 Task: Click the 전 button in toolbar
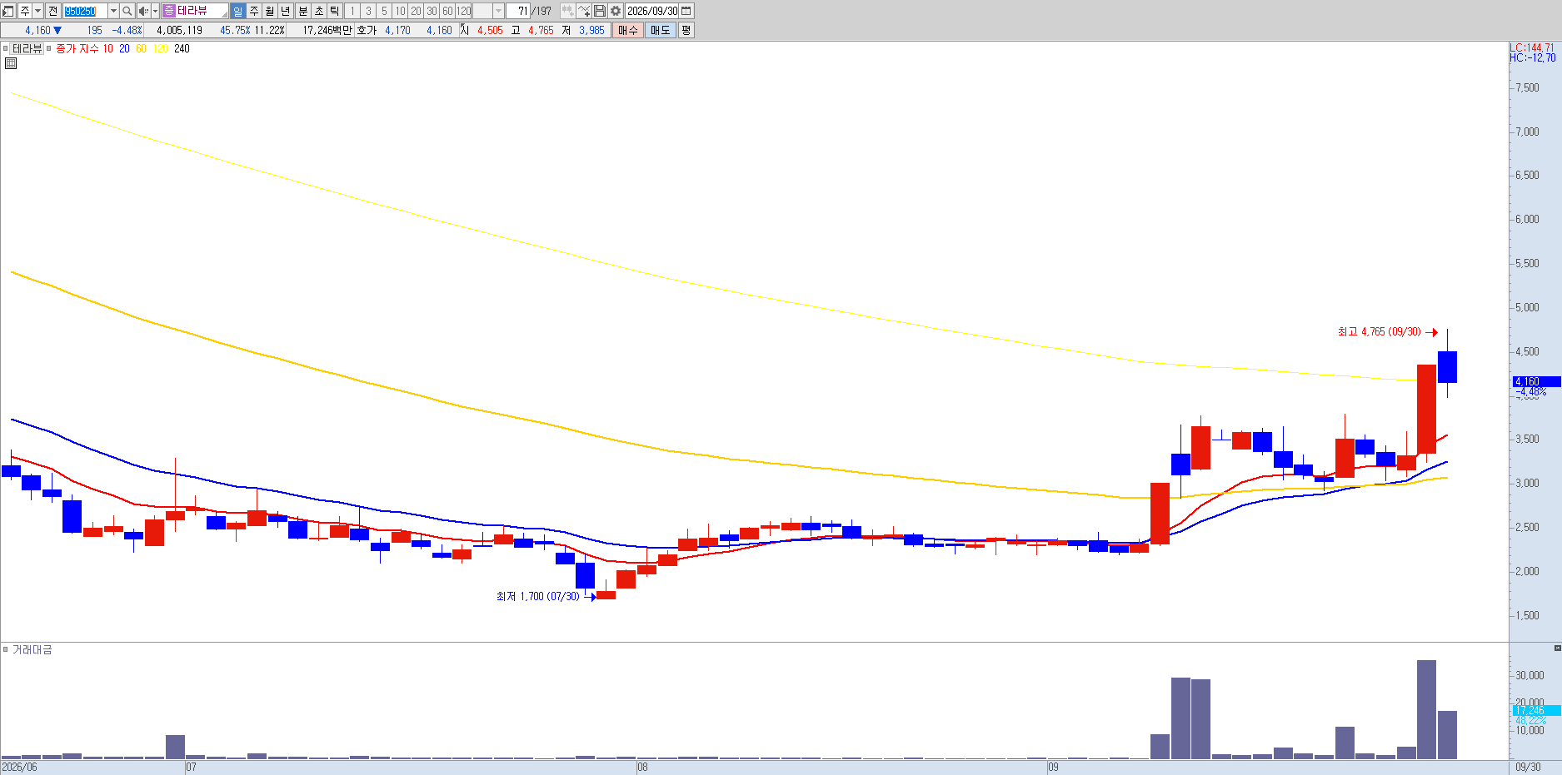(x=52, y=11)
